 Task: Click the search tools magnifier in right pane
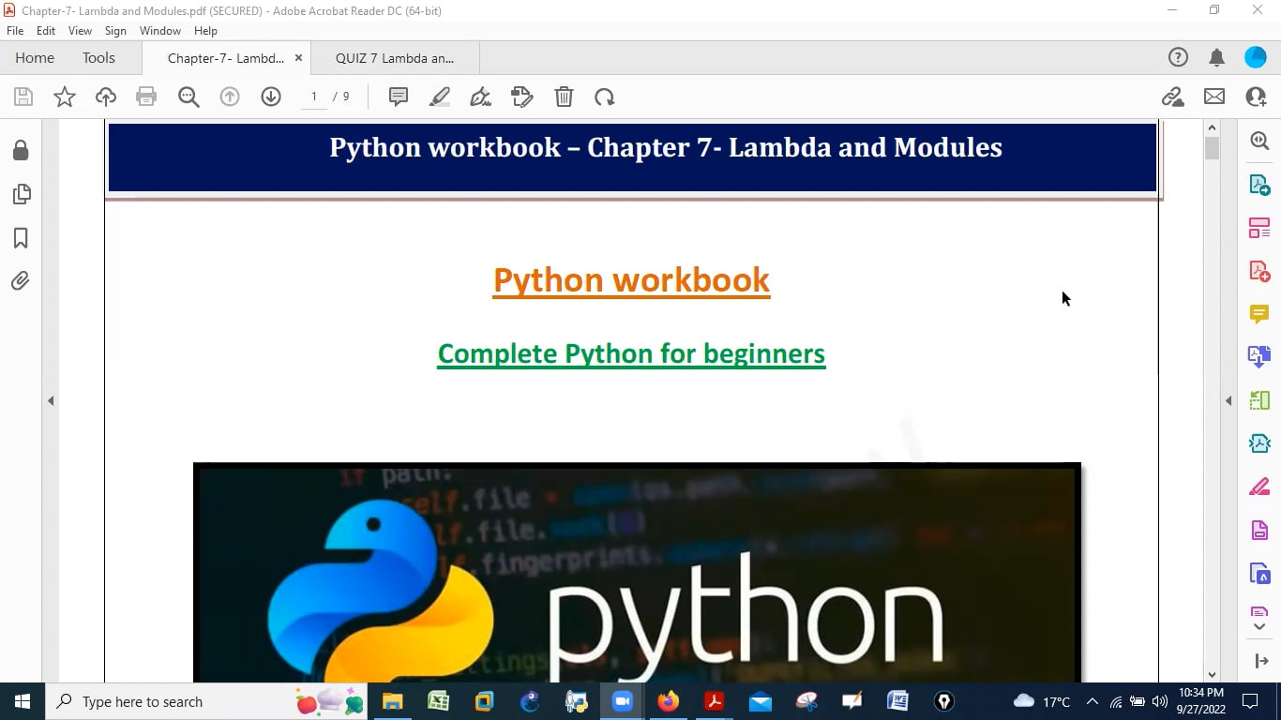point(1259,141)
